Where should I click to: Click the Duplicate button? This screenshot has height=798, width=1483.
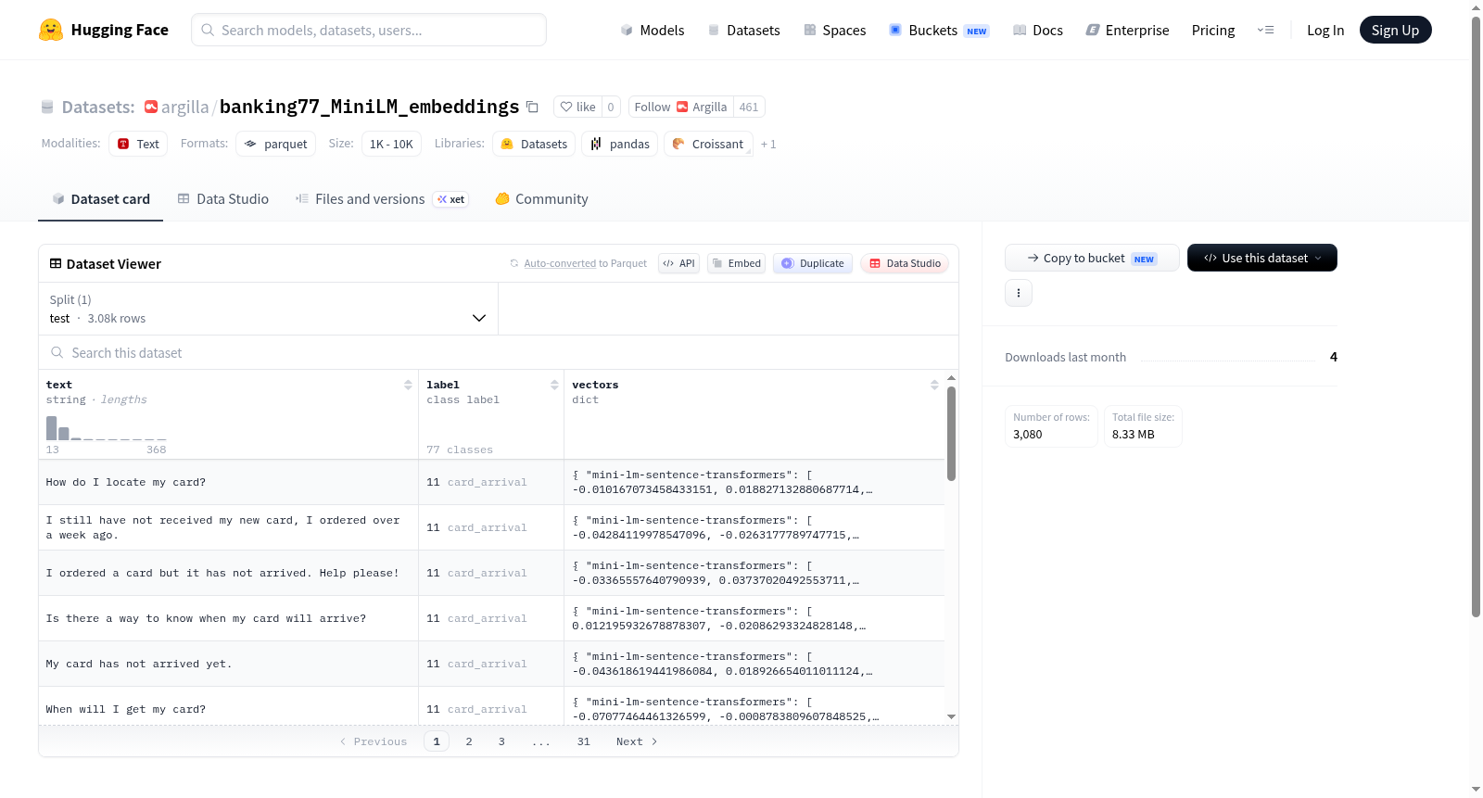click(813, 263)
